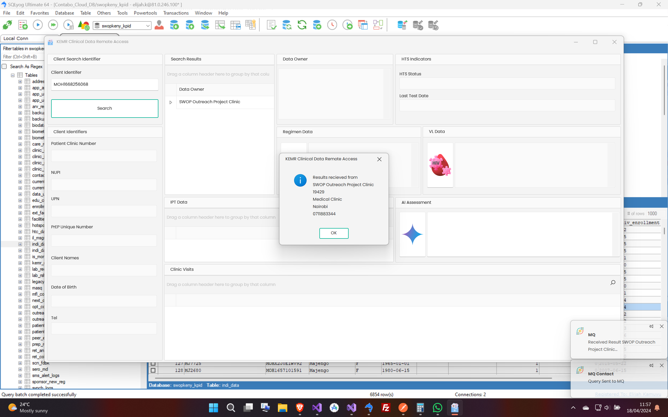Click the execute query play icon
The height and width of the screenshot is (417, 668).
tap(38, 25)
